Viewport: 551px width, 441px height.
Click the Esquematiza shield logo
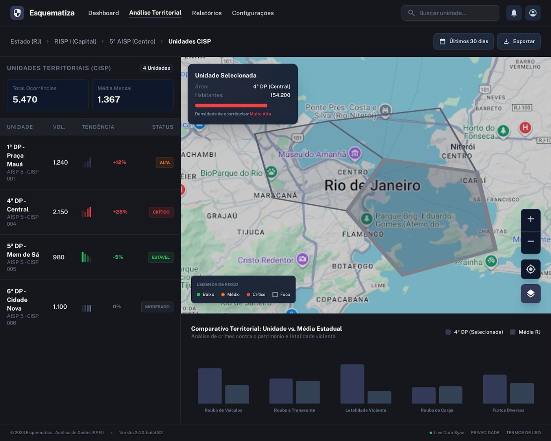pyautogui.click(x=17, y=13)
